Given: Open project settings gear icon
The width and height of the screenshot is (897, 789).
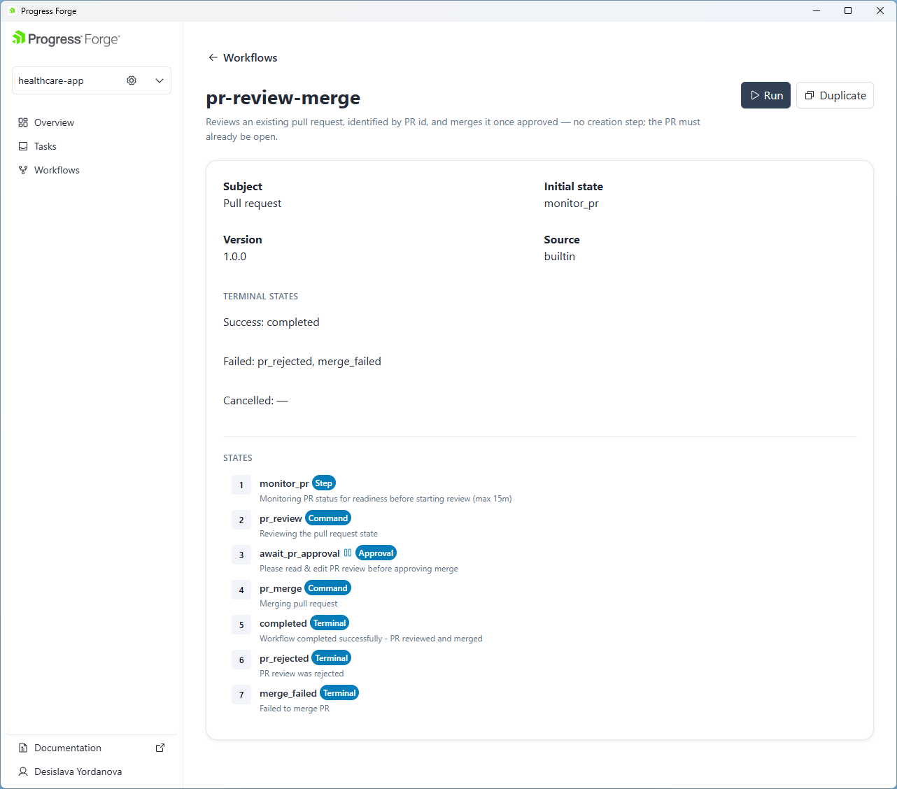Looking at the screenshot, I should tap(132, 80).
